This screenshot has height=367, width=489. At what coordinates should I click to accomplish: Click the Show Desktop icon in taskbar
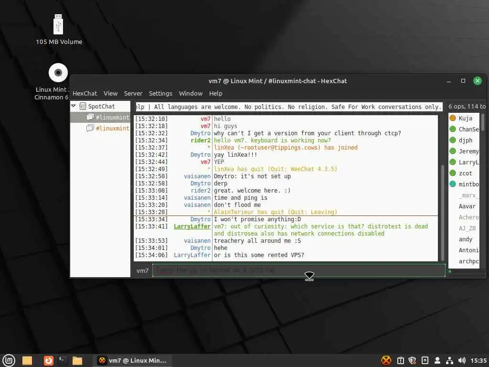(x=27, y=360)
